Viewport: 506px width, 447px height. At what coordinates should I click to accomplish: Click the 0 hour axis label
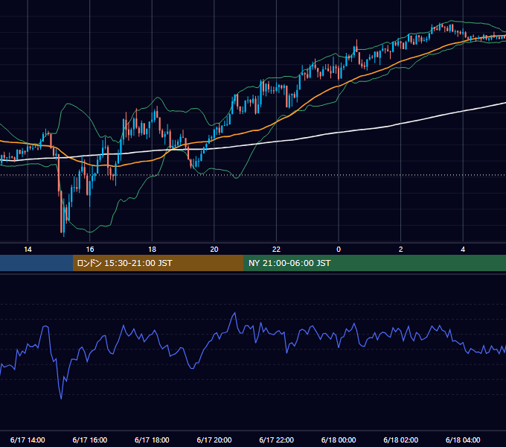pyautogui.click(x=339, y=250)
